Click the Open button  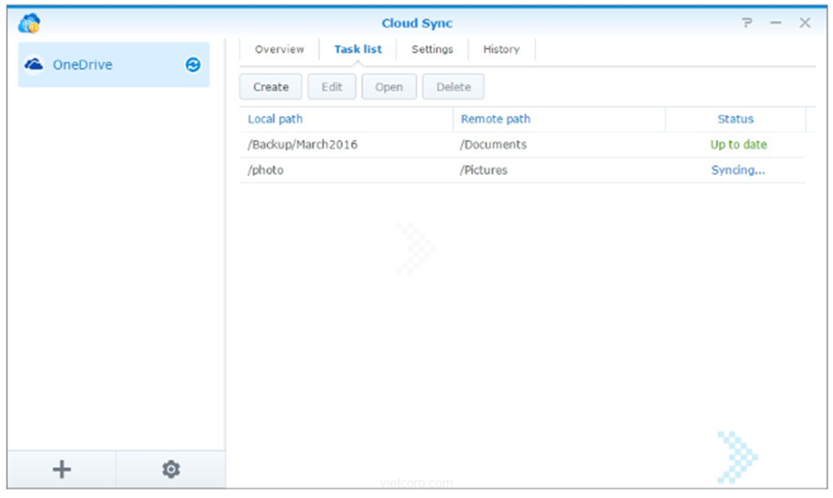tap(388, 87)
